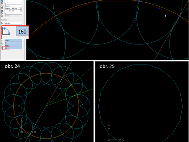189x142 pixels.
Task: Click the Delta Z field showing 0
Action: (x=13, y=43)
